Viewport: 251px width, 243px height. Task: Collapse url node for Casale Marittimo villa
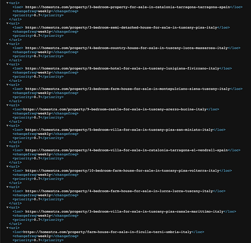[x=8, y=208]
